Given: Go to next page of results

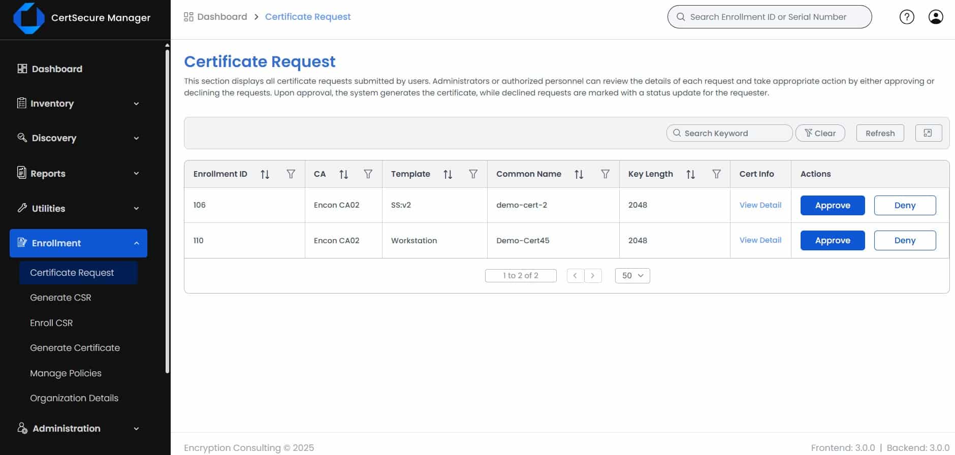Looking at the screenshot, I should point(593,275).
